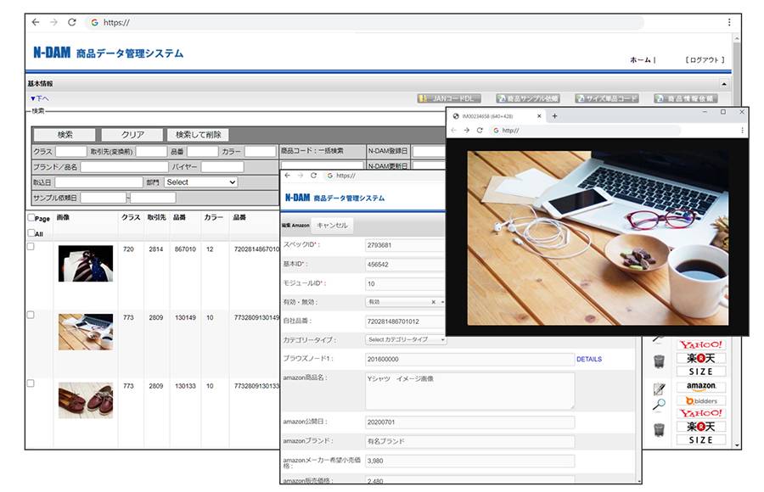This screenshot has width=764, height=492.
Task: Check the box for the 130149 product row
Action: click(31, 316)
